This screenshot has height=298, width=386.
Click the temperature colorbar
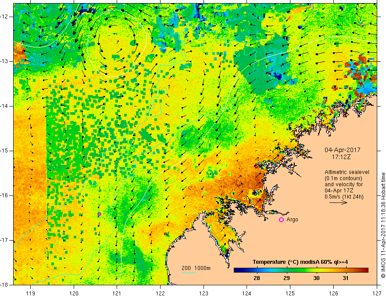[301, 270]
